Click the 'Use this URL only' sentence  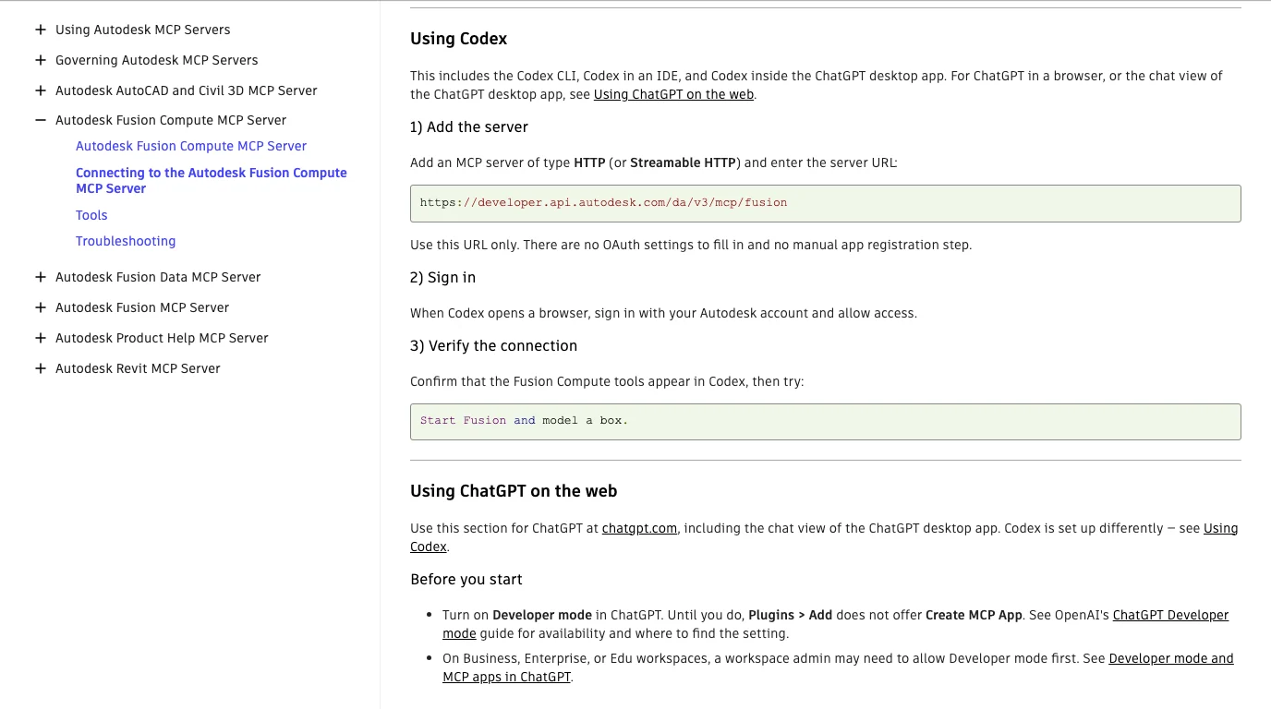691,245
